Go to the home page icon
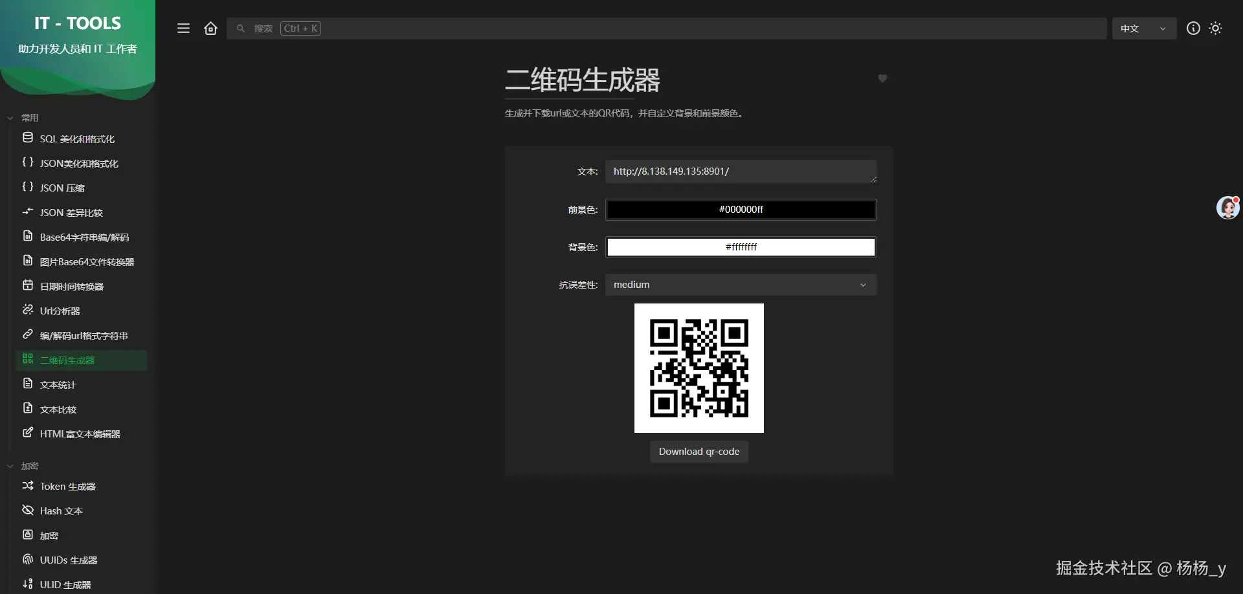 [210, 28]
